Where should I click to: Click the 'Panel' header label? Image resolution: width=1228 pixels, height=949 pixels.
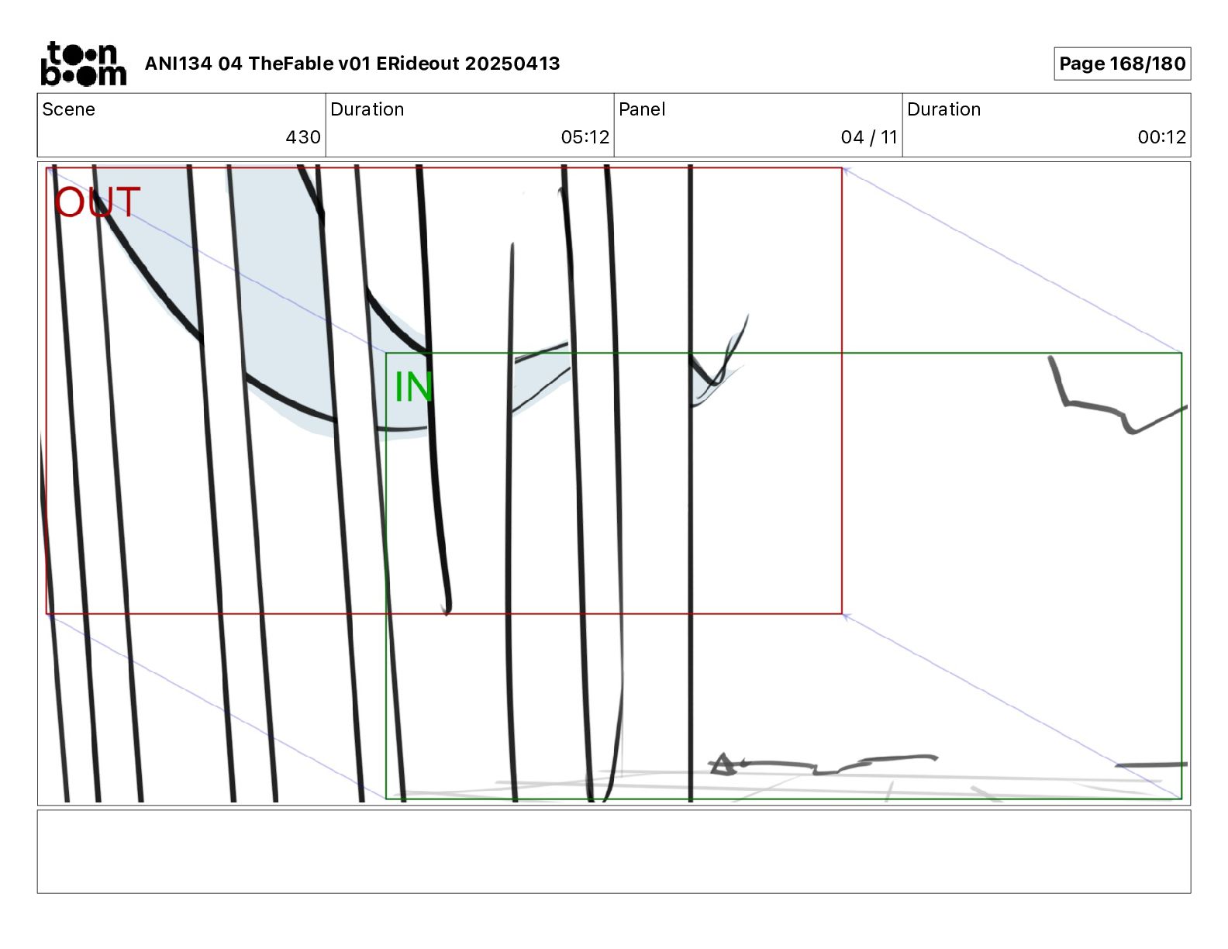tap(642, 109)
